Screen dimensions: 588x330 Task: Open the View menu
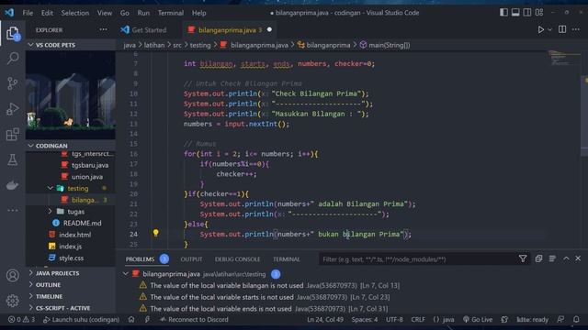[105, 13]
